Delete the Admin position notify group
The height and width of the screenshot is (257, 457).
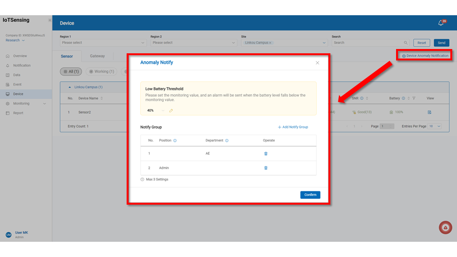[x=266, y=168]
